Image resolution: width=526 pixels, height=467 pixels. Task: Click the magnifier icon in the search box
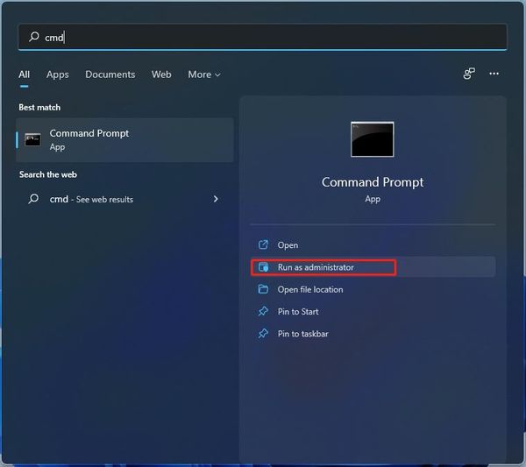coord(34,37)
